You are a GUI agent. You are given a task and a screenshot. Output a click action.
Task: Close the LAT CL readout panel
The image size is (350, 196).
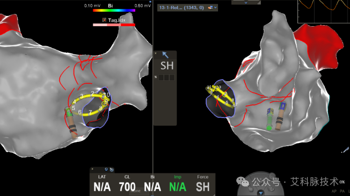92,169
